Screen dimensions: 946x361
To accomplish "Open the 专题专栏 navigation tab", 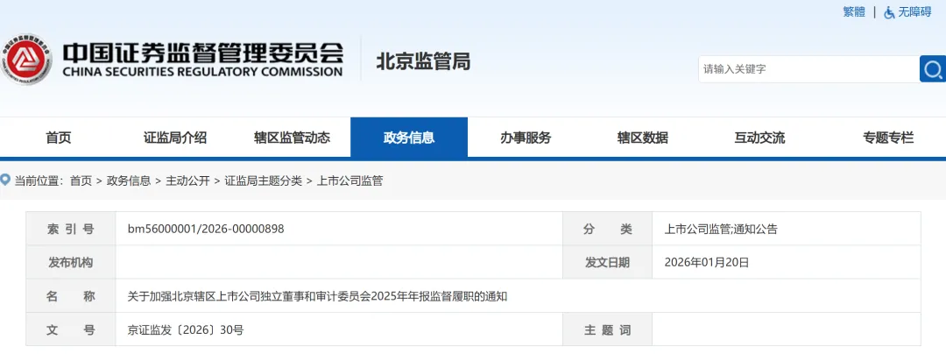I will 888,138.
